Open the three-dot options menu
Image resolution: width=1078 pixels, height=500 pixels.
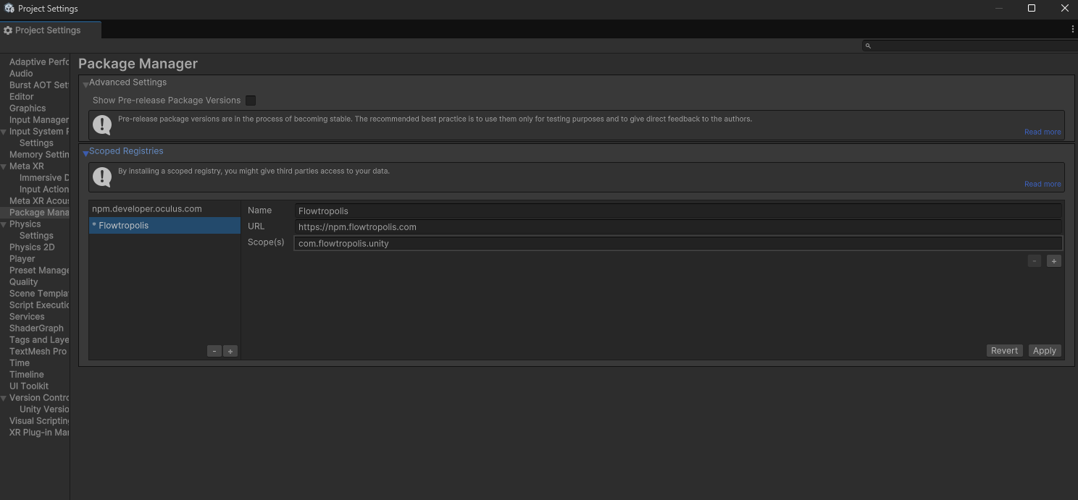tap(1073, 29)
